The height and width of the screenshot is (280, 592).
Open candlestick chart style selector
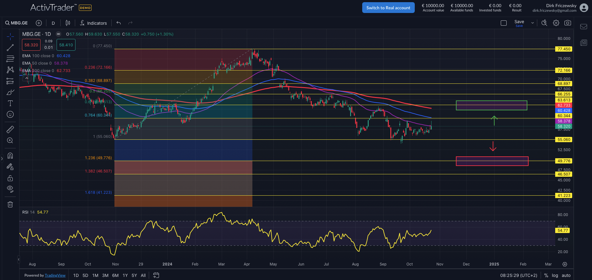(68, 23)
